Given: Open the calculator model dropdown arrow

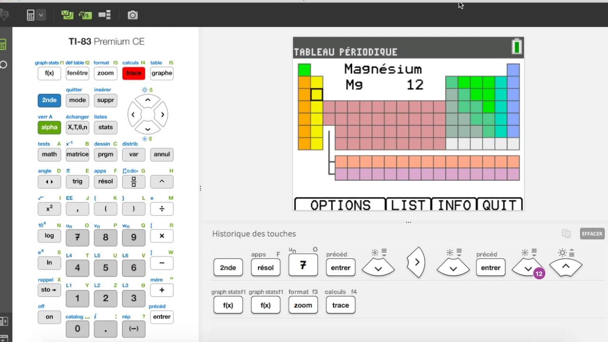Looking at the screenshot, I should click(x=41, y=15).
